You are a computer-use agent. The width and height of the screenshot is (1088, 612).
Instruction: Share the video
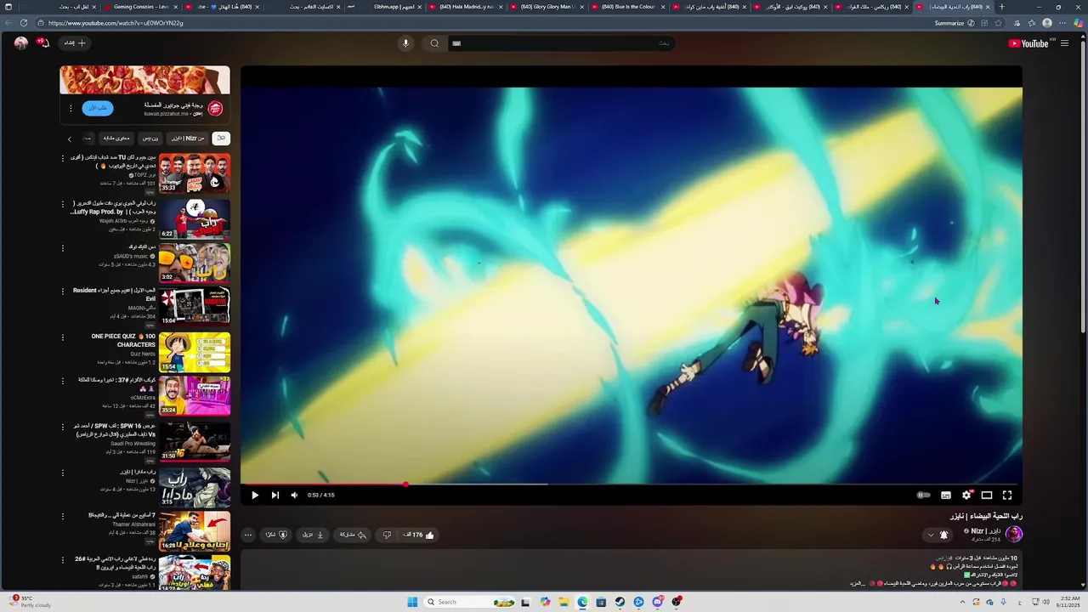point(353,535)
